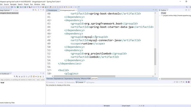Open the Boot Dashboard lightbulb dropdown arrow
The width and height of the screenshot is (191, 107).
tap(36, 77)
